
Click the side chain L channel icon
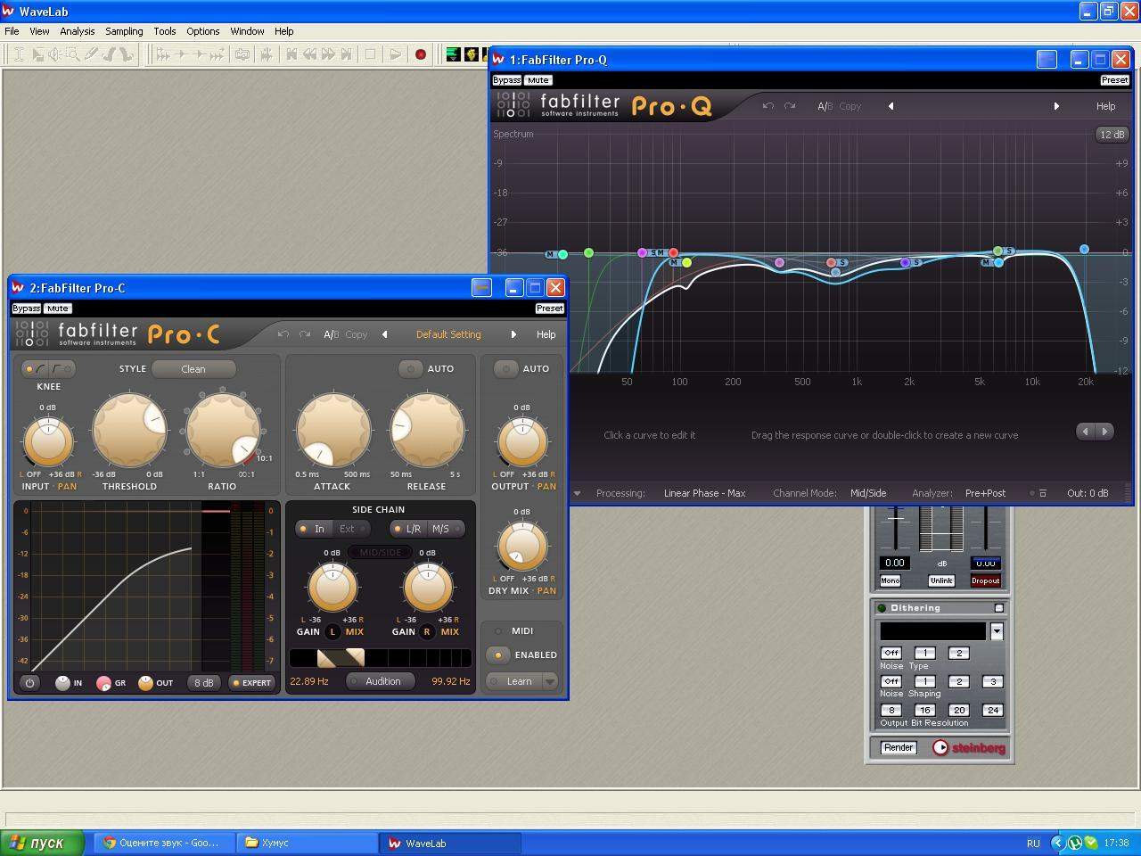(x=332, y=631)
